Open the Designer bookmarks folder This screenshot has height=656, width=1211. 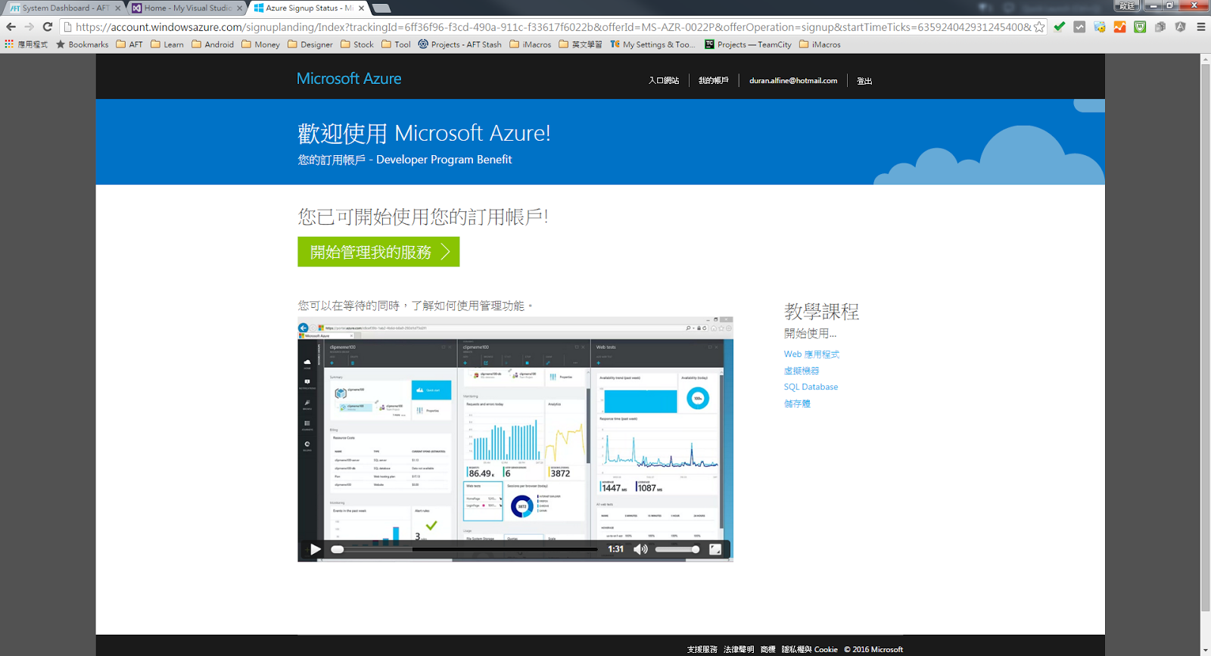(310, 44)
